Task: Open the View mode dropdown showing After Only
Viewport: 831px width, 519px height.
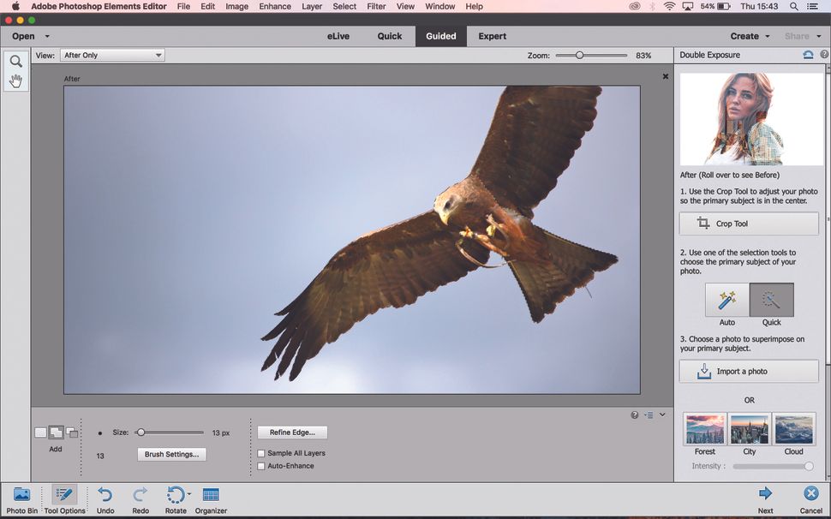Action: [x=111, y=54]
